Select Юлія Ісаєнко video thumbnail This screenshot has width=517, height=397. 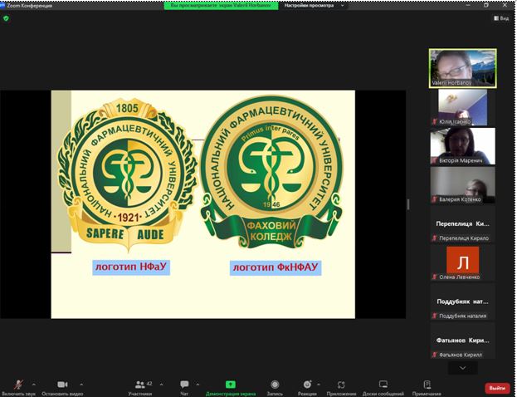coord(462,107)
